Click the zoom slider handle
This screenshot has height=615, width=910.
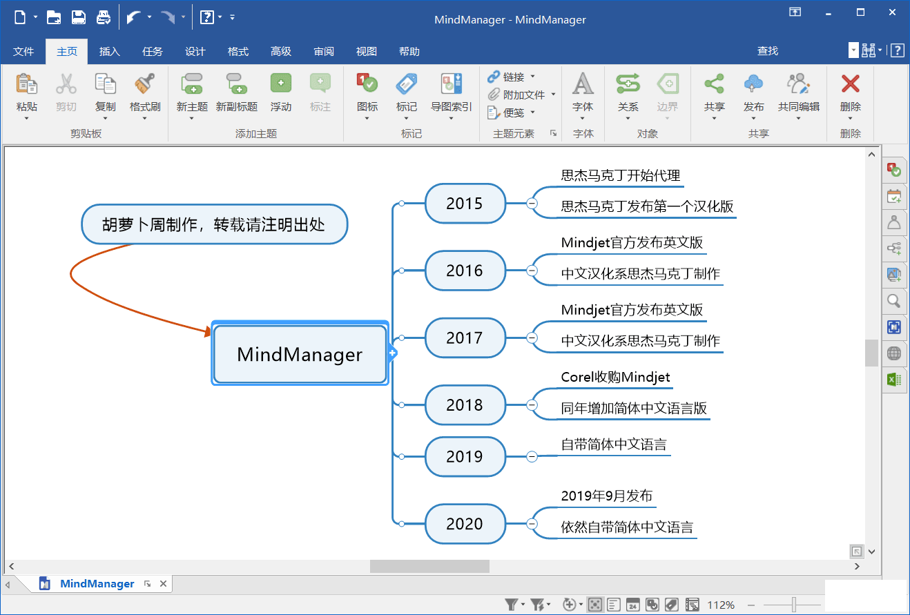pos(794,605)
